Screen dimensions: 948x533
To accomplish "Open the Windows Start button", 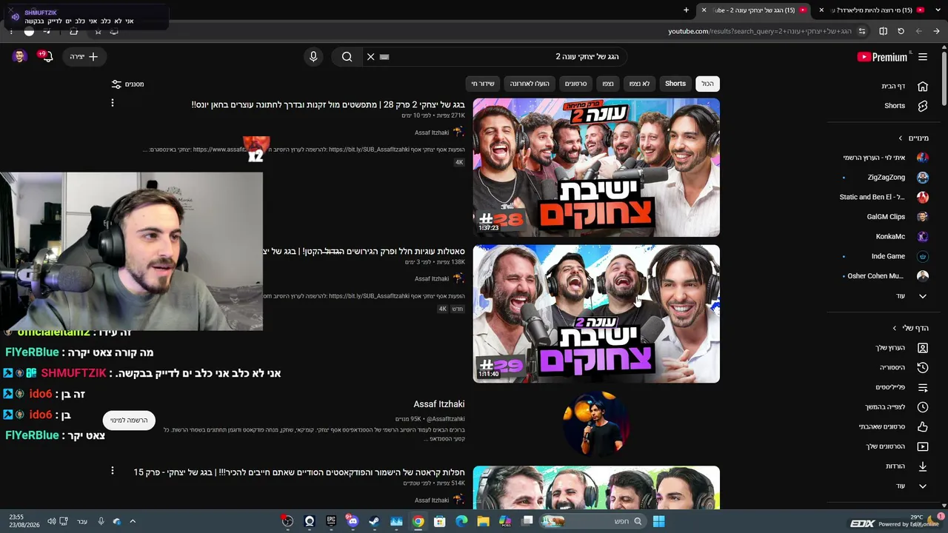I will [x=658, y=521].
